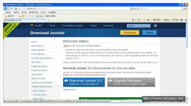191x106 pixels.
Task: Click the Upgrade Packages gray button
Action: 131,82
